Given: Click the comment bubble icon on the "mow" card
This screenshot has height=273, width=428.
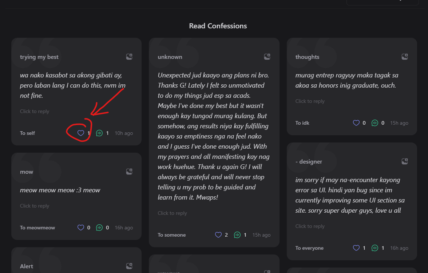Looking at the screenshot, I should pos(99,228).
